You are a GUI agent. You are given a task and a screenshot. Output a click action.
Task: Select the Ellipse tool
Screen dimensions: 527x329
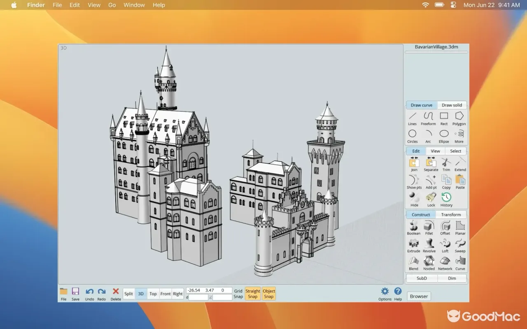click(444, 136)
